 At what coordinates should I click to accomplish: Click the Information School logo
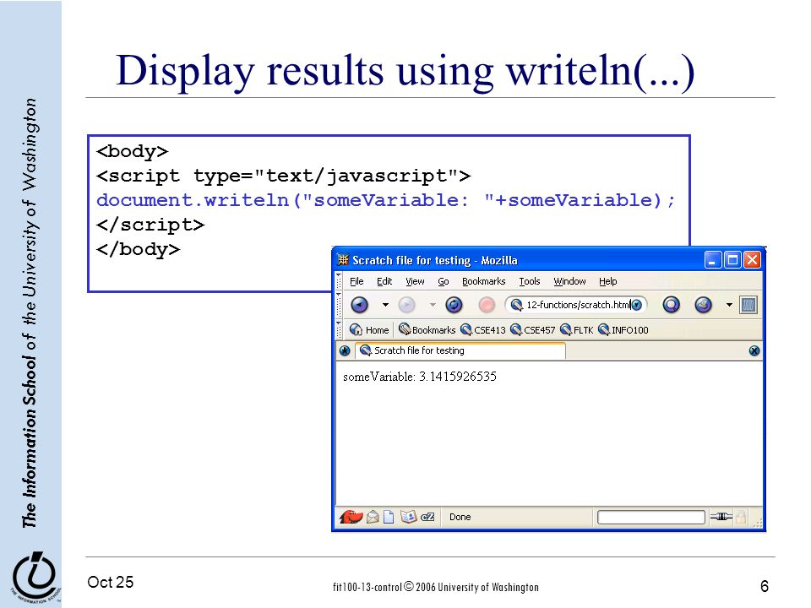click(35, 576)
